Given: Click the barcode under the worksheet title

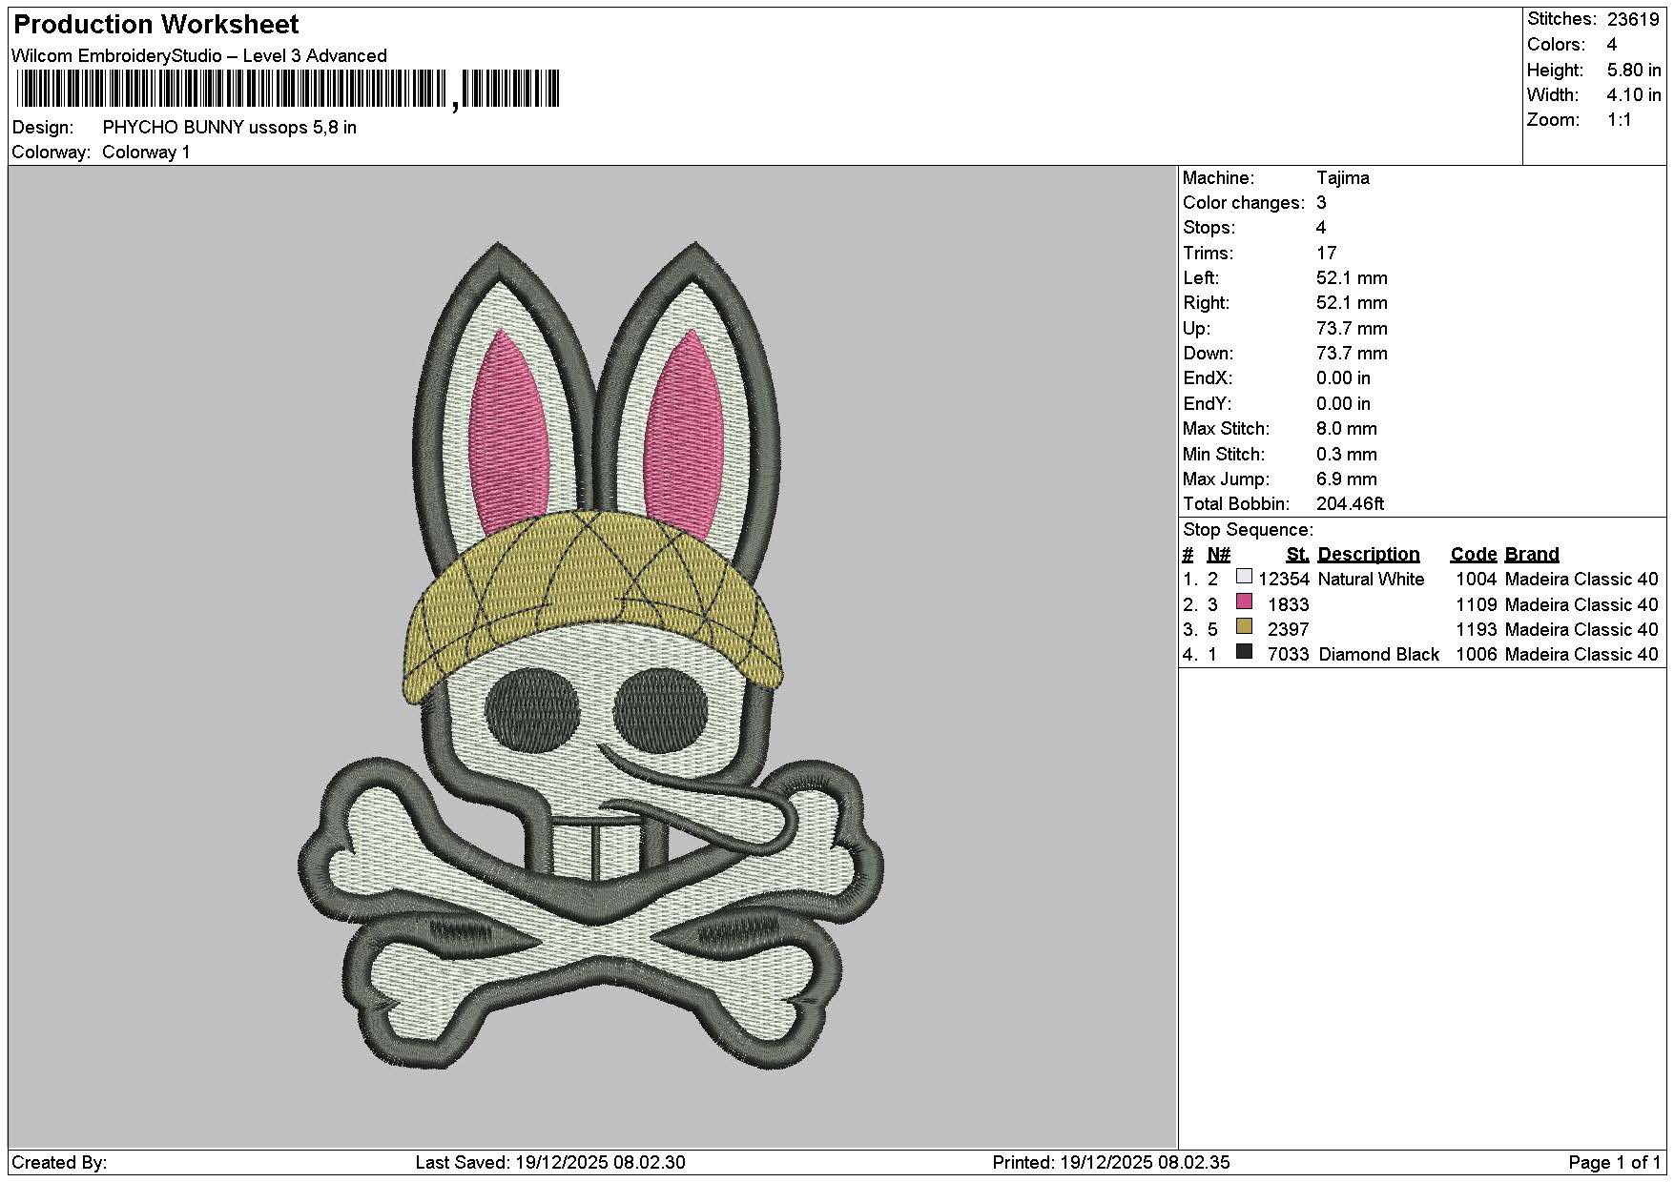Looking at the screenshot, I should click(x=288, y=90).
